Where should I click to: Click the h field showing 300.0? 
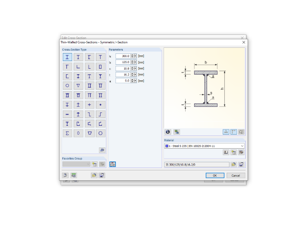tap(123, 56)
